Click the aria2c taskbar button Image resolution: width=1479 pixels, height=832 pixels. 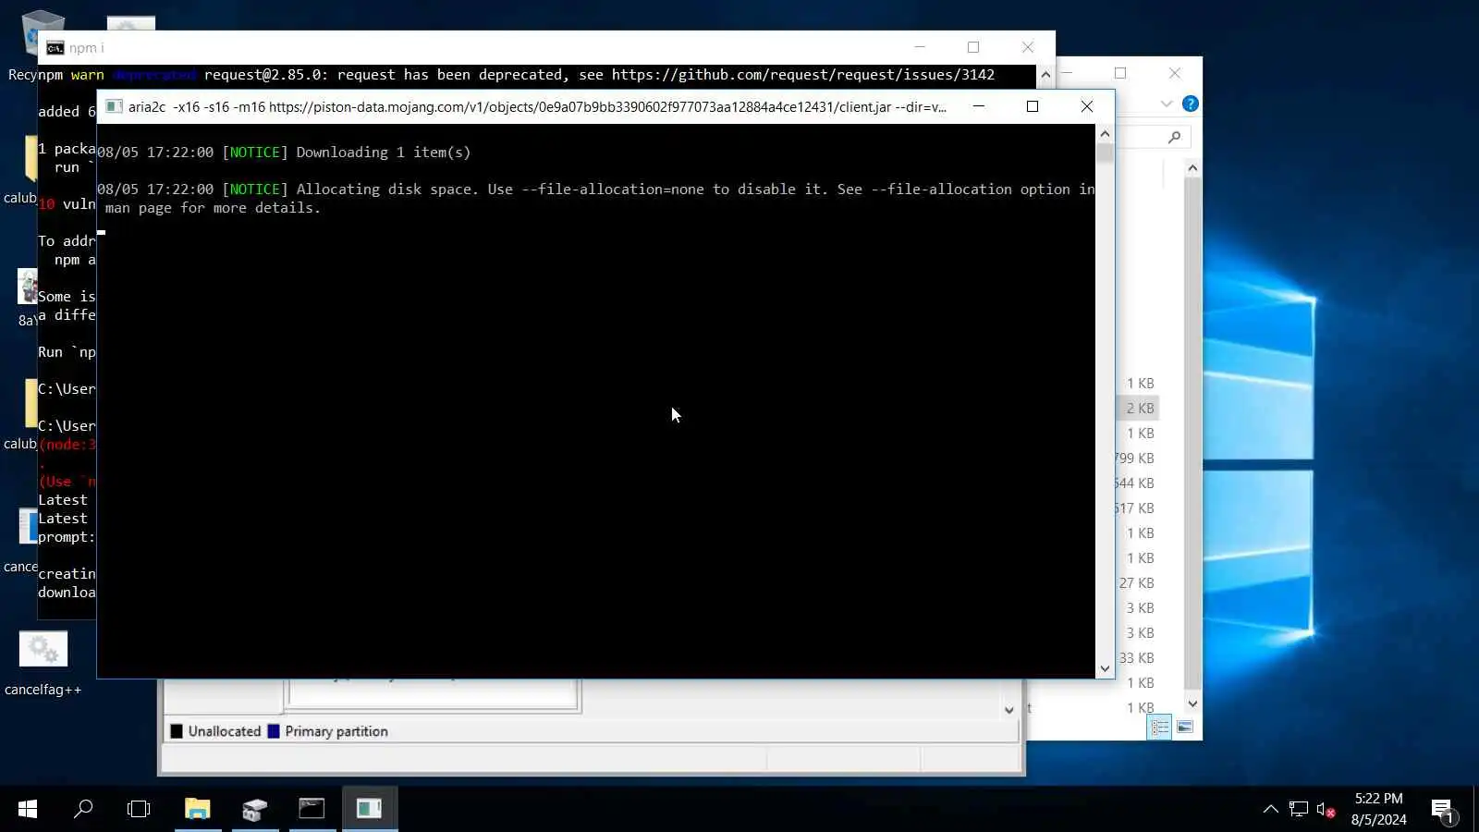pyautogui.click(x=370, y=809)
